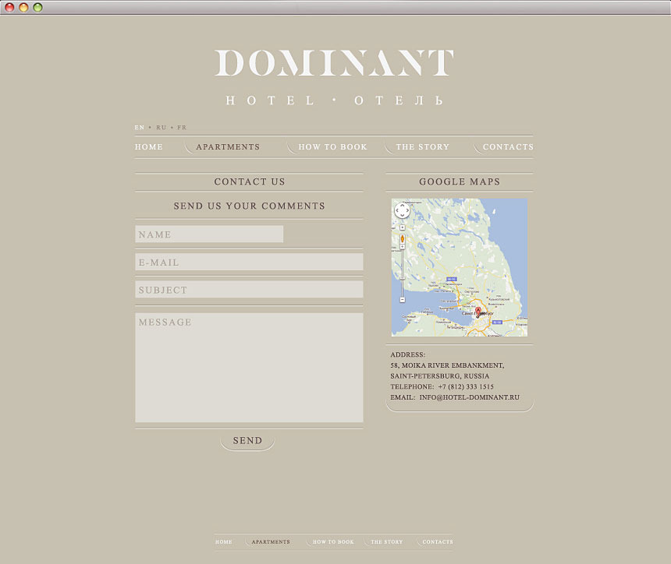671x564 pixels.
Task: Go to How To Book in top menu
Action: (x=332, y=147)
